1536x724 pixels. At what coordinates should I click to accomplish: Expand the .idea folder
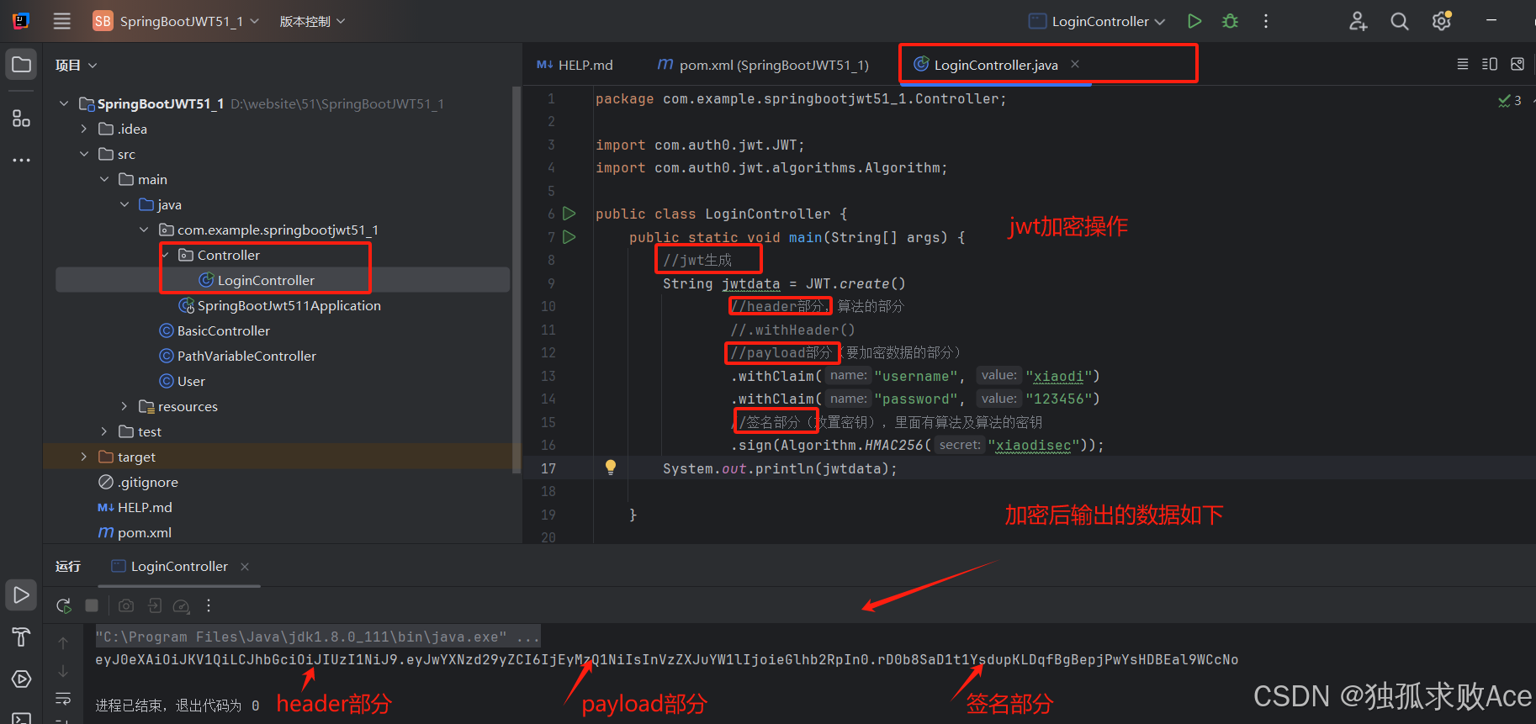(84, 129)
